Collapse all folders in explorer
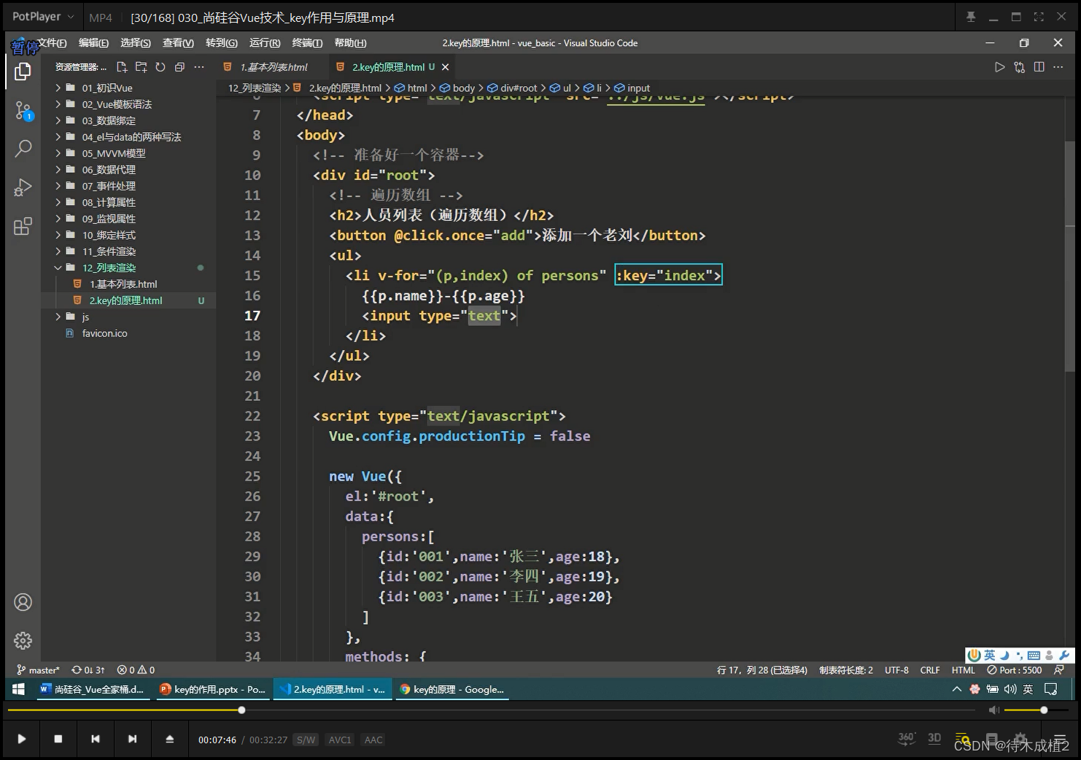Image resolution: width=1081 pixels, height=760 pixels. coord(179,67)
